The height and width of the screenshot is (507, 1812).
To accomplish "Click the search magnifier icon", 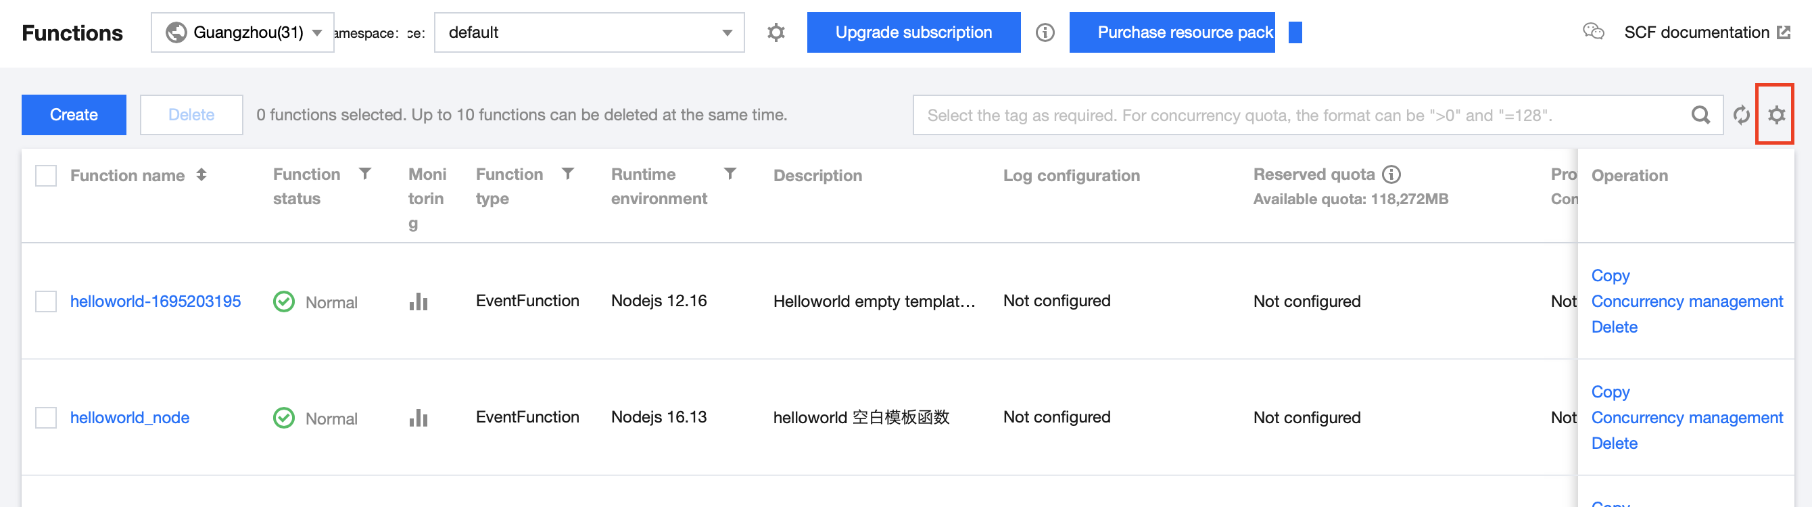I will coord(1700,115).
